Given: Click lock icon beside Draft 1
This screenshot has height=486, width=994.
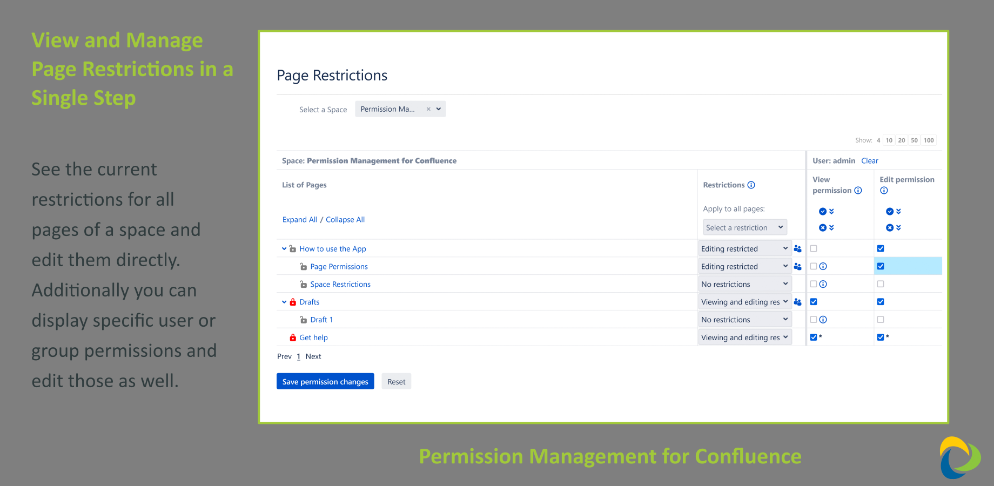Looking at the screenshot, I should [x=303, y=320].
